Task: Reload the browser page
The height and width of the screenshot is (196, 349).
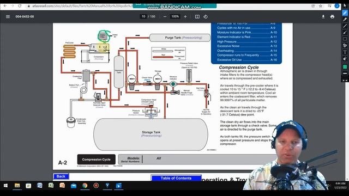Action: [20, 6]
